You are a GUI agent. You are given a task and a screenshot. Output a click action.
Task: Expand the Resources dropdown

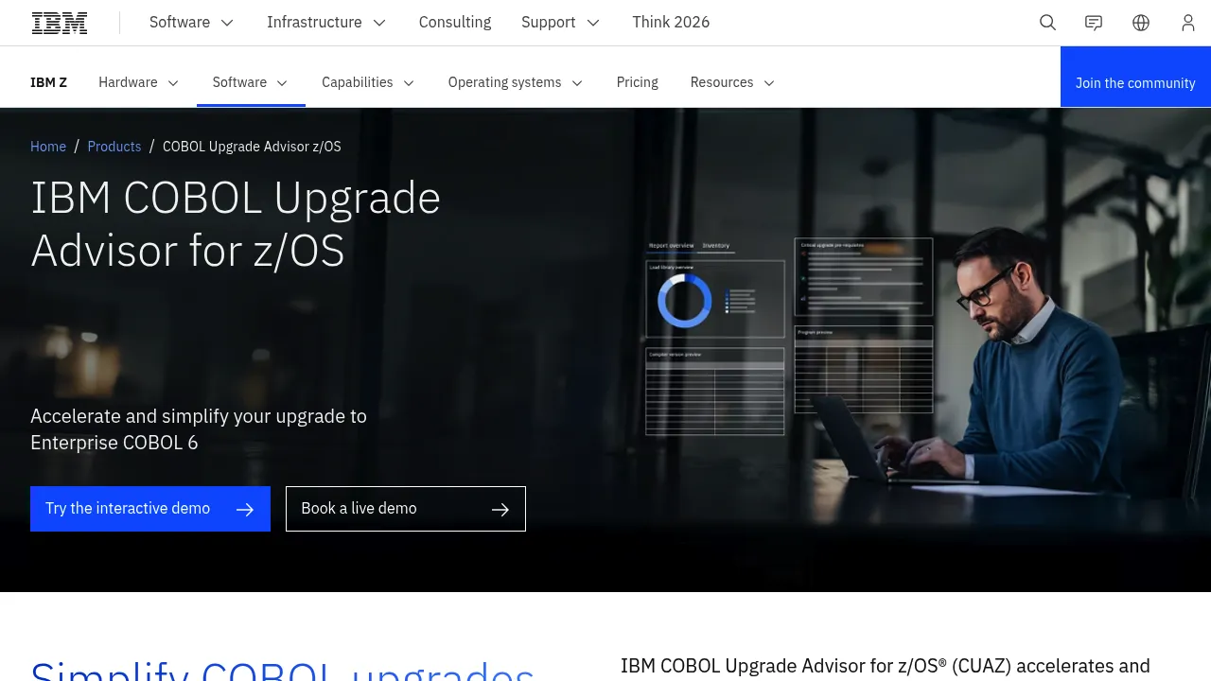coord(733,82)
